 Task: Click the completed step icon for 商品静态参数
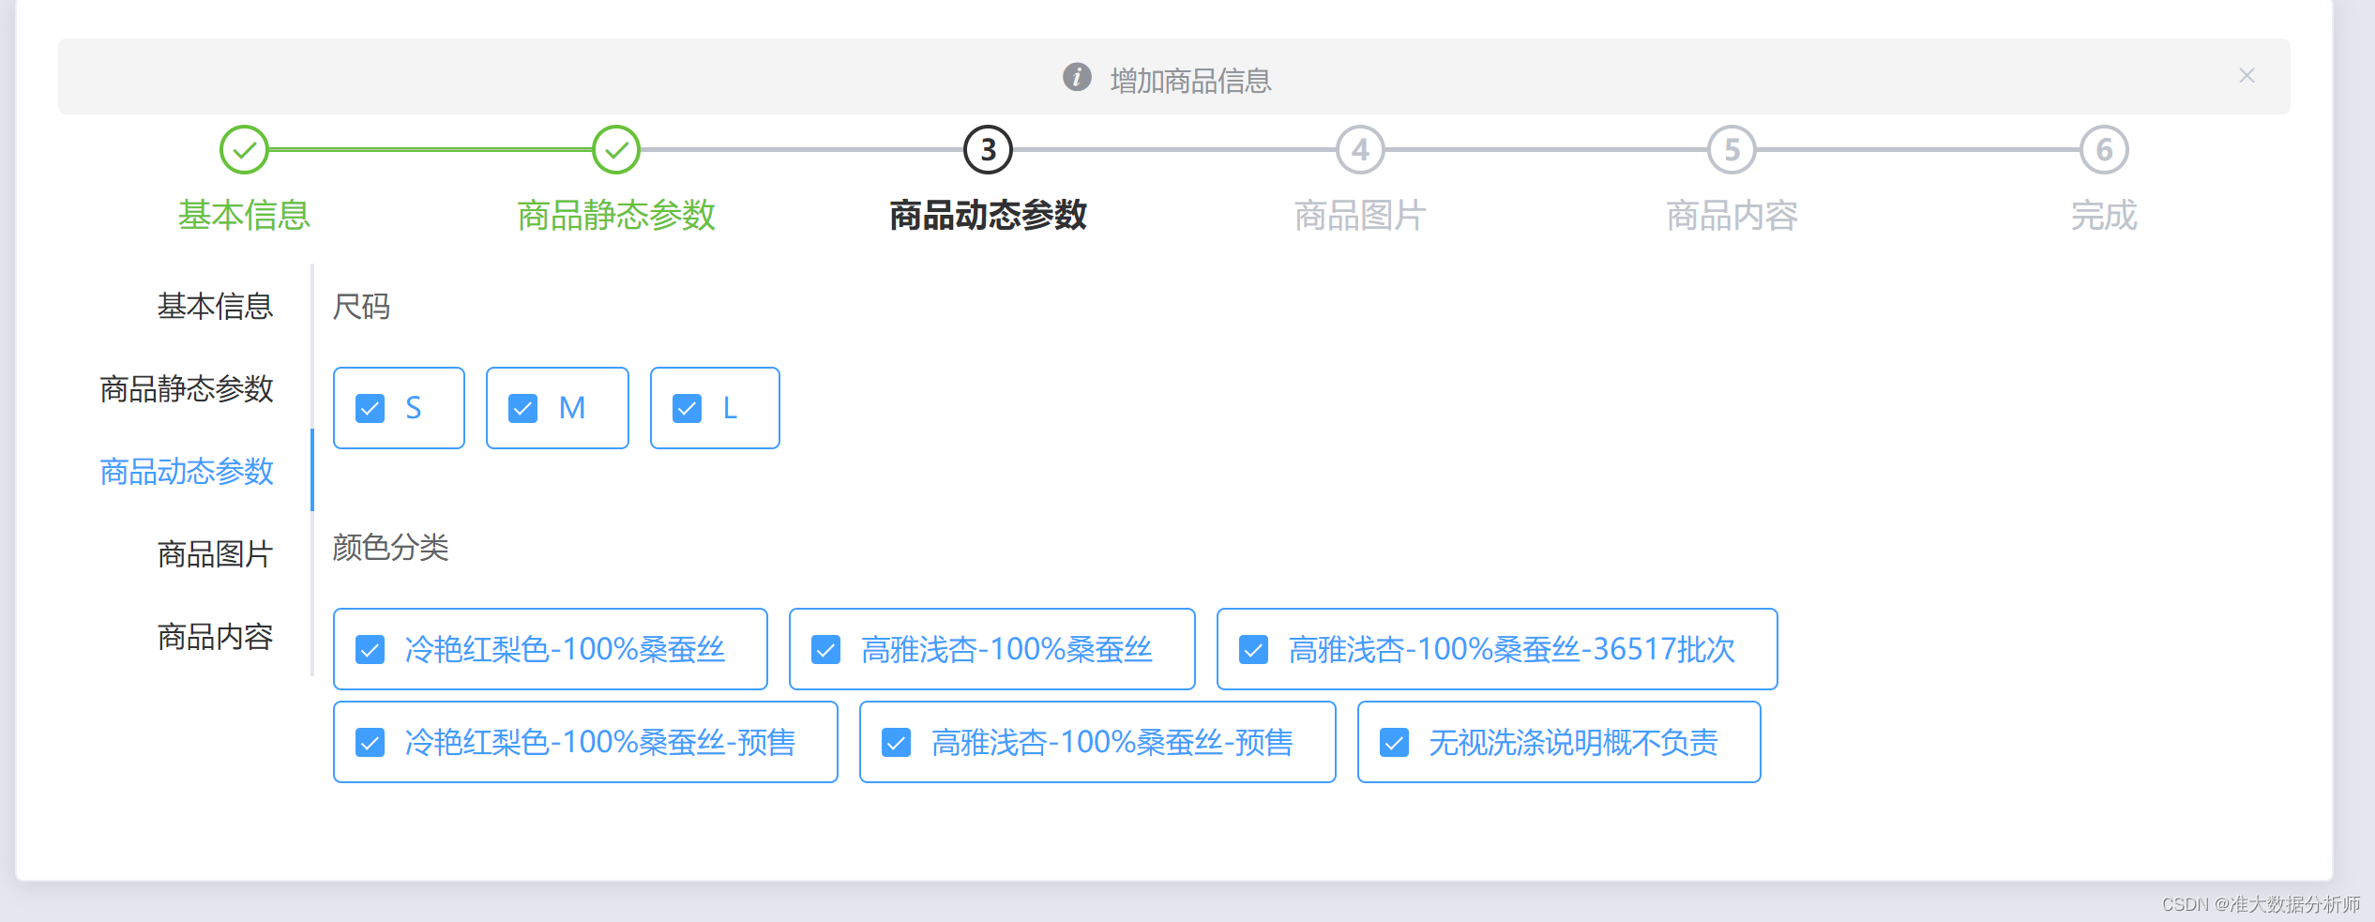(x=616, y=150)
